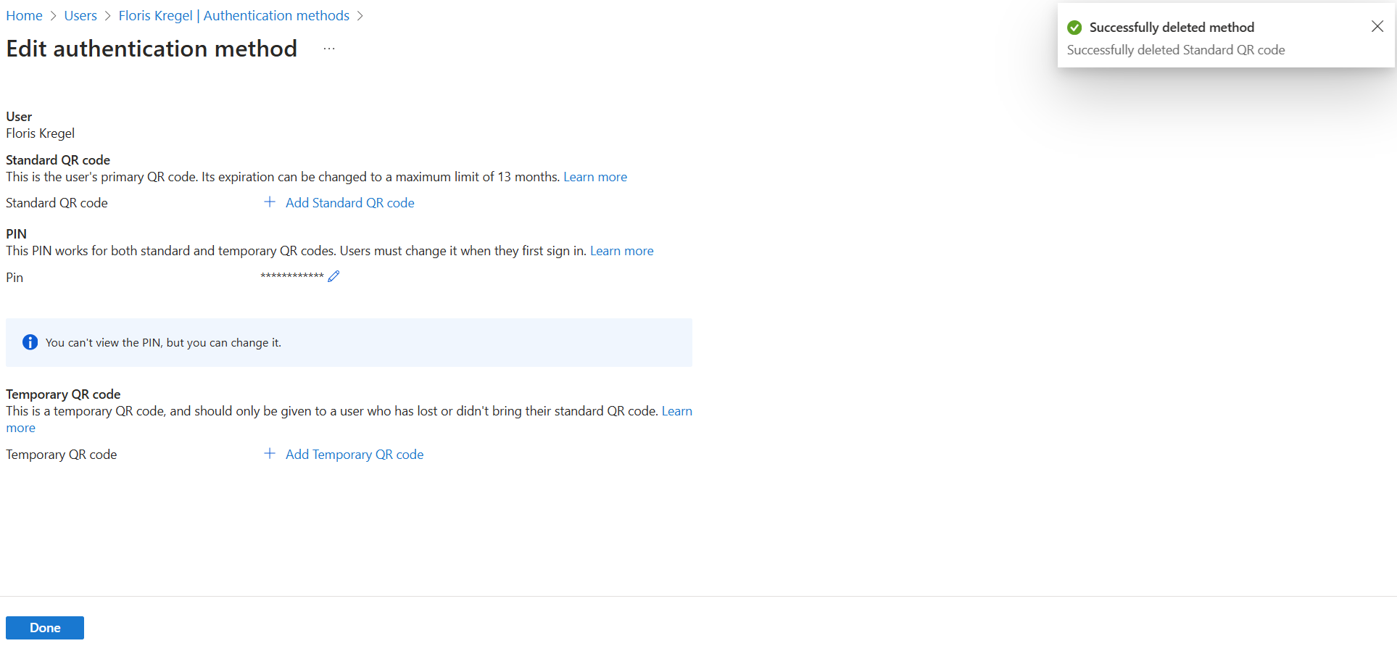The height and width of the screenshot is (646, 1397).
Task: Open Learn more link under Standard QR code
Action: pos(595,177)
